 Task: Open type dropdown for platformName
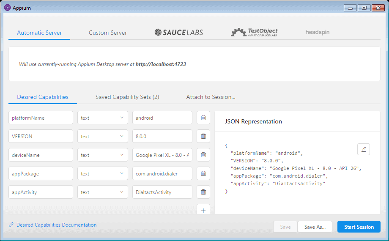click(102, 118)
